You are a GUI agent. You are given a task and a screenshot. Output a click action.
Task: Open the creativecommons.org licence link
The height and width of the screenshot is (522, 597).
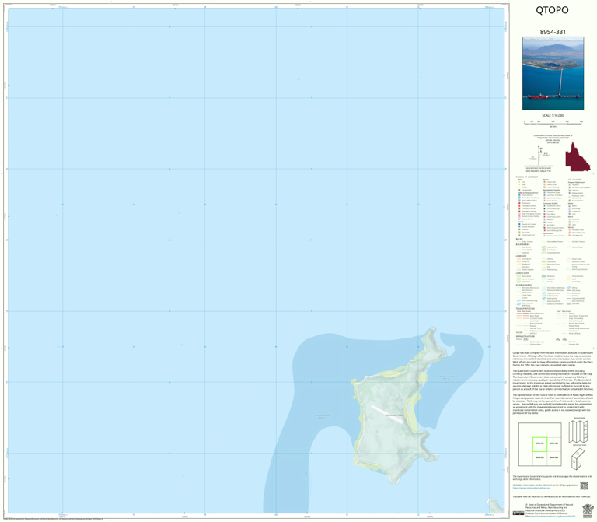pos(551,517)
